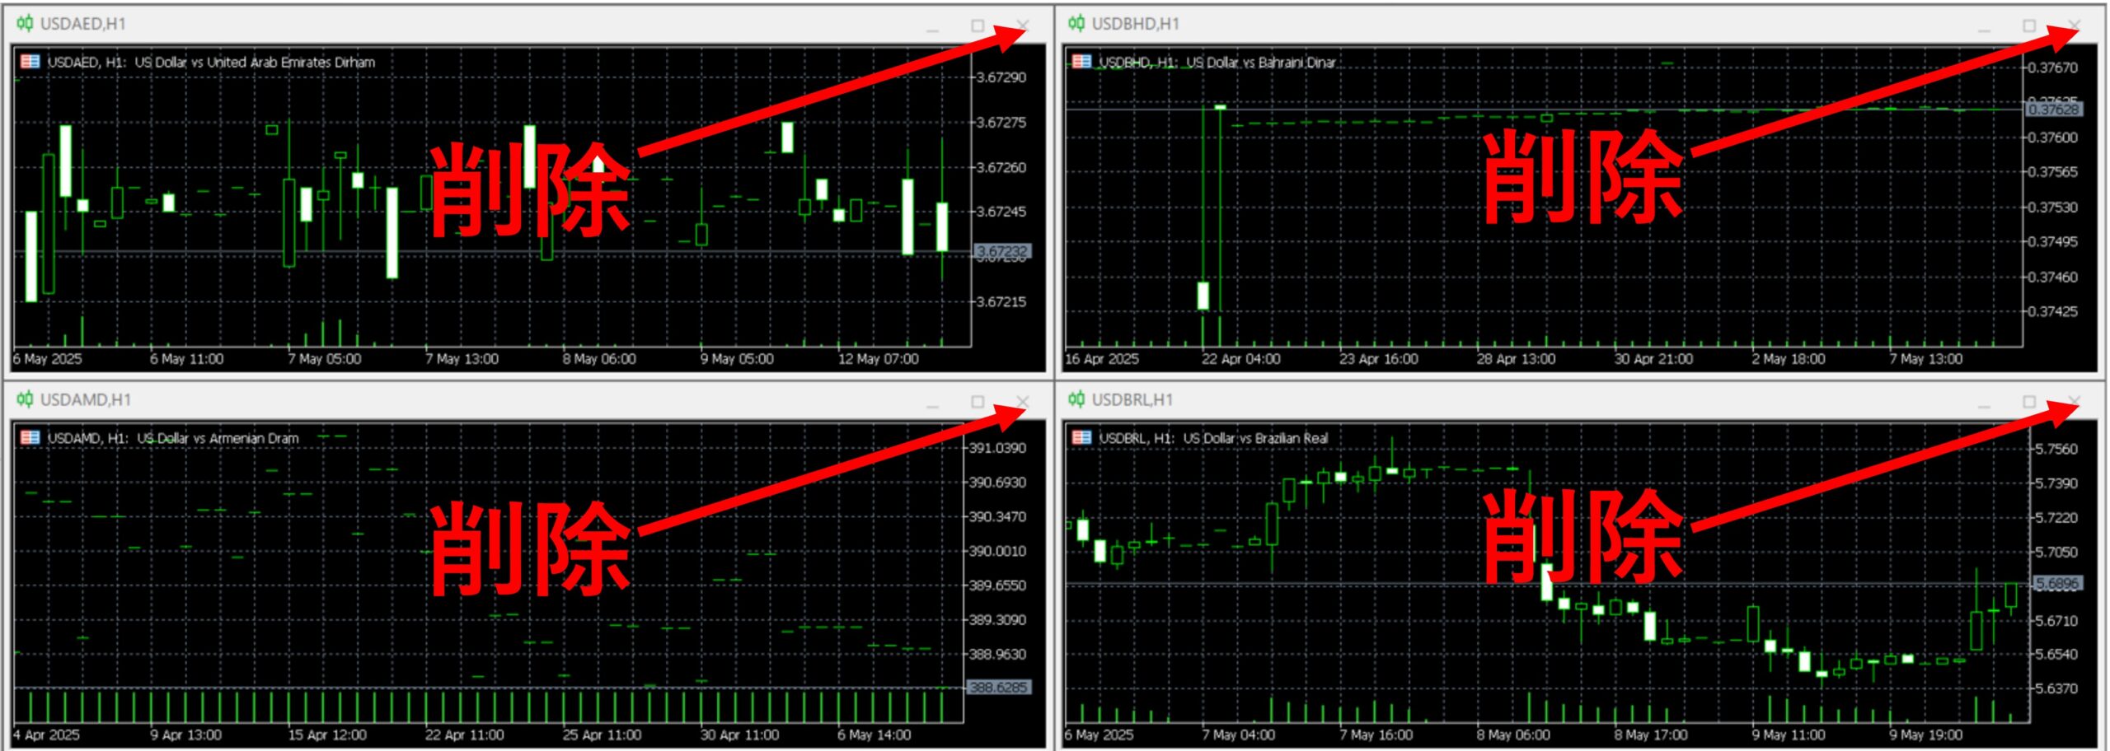Image resolution: width=2110 pixels, height=751 pixels.
Task: Click the current price label 5.6896
Action: [x=2057, y=583]
